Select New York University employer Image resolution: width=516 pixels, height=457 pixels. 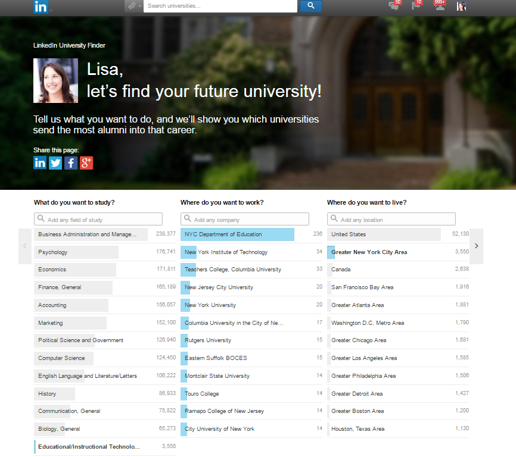tap(251, 305)
